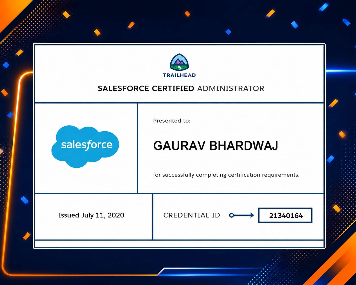This screenshot has height=285, width=356.
Task: Click the Presented to: label
Action: coord(172,121)
